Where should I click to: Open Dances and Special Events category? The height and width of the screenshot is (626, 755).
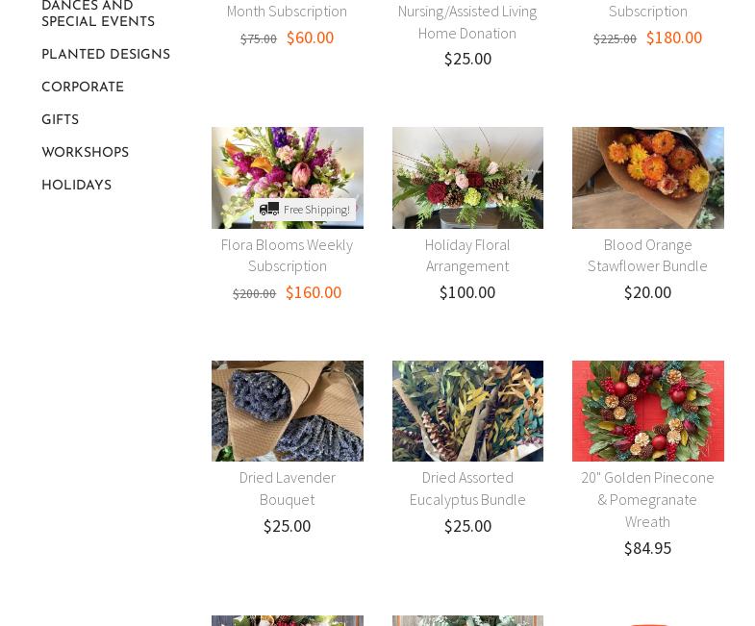tap(98, 14)
